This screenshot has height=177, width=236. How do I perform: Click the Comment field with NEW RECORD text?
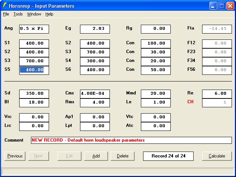click(131, 140)
